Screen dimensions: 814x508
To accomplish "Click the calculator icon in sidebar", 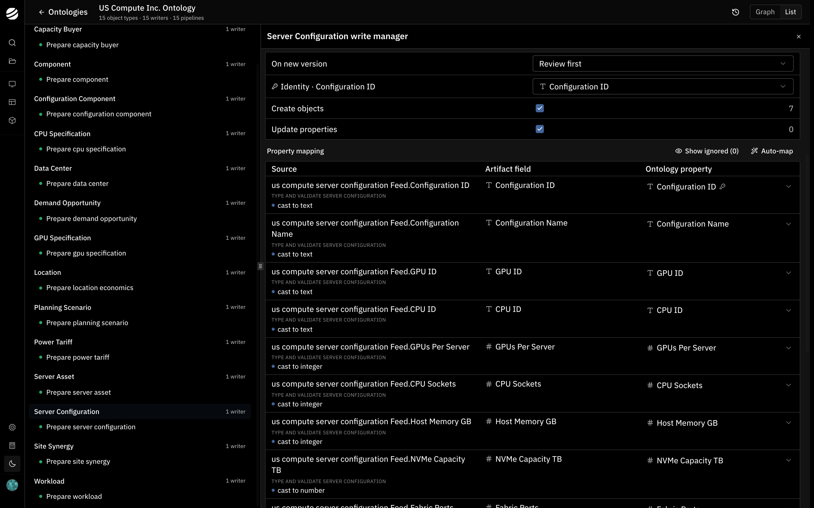I will [x=12, y=446].
